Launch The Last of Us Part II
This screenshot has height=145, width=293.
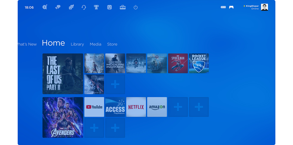pyautogui.click(x=63, y=74)
